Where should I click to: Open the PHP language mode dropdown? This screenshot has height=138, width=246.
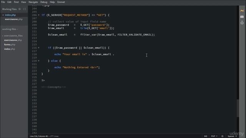click(214, 136)
